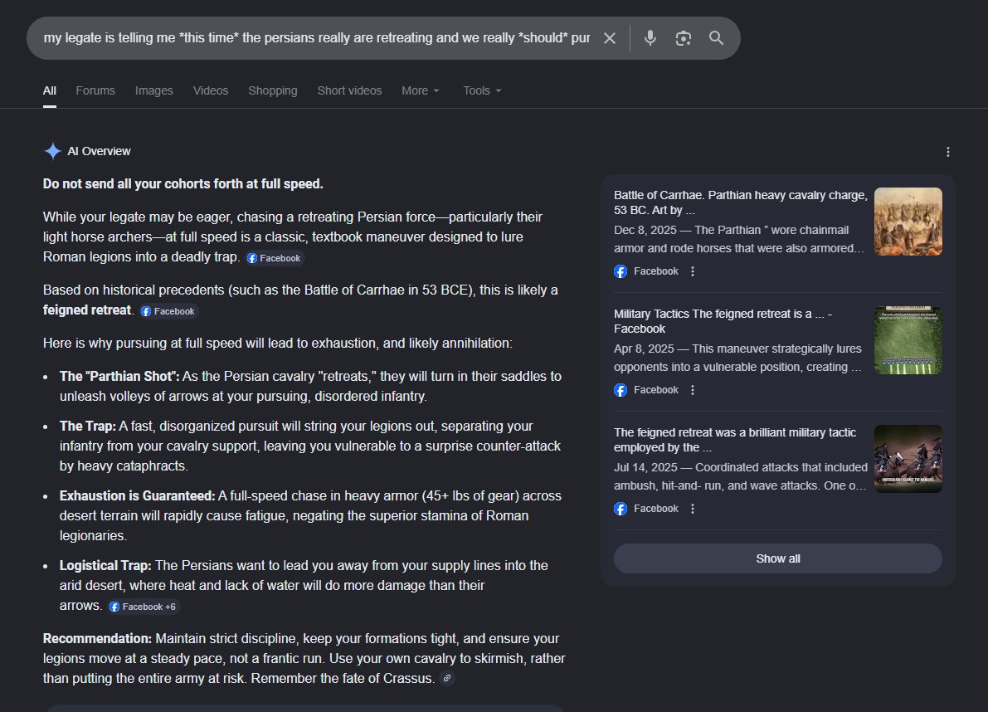
Task: Open the three-dot menu for brilliant military tactic result
Action: (693, 509)
